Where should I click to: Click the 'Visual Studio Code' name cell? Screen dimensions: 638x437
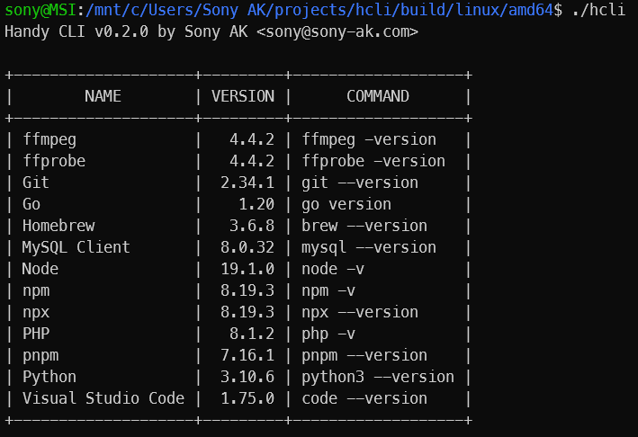coord(103,398)
